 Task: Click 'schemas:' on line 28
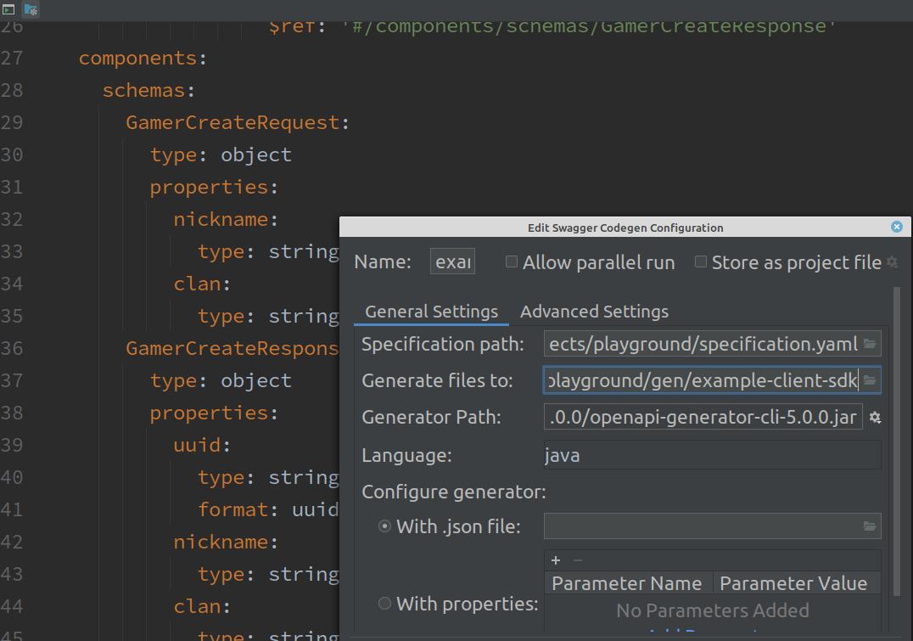coord(148,90)
